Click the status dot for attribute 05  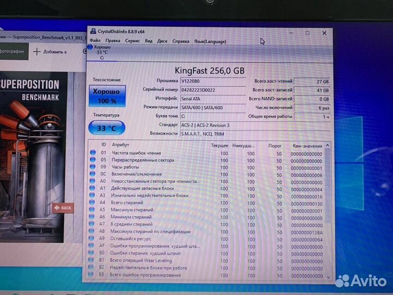93,160
